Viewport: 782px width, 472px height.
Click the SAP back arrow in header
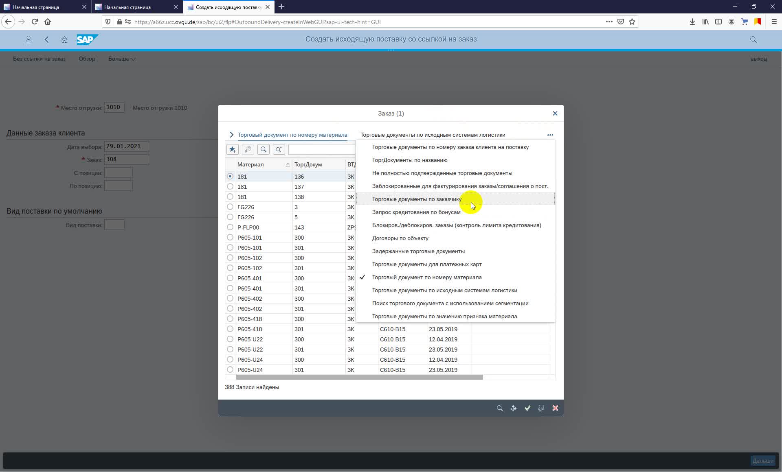tap(46, 39)
